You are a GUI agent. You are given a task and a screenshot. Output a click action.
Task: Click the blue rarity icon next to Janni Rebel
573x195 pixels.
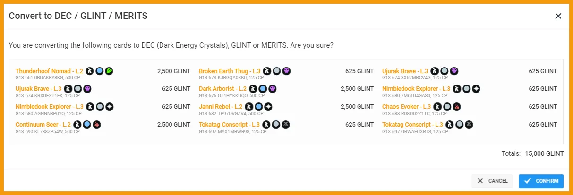[x=258, y=107]
